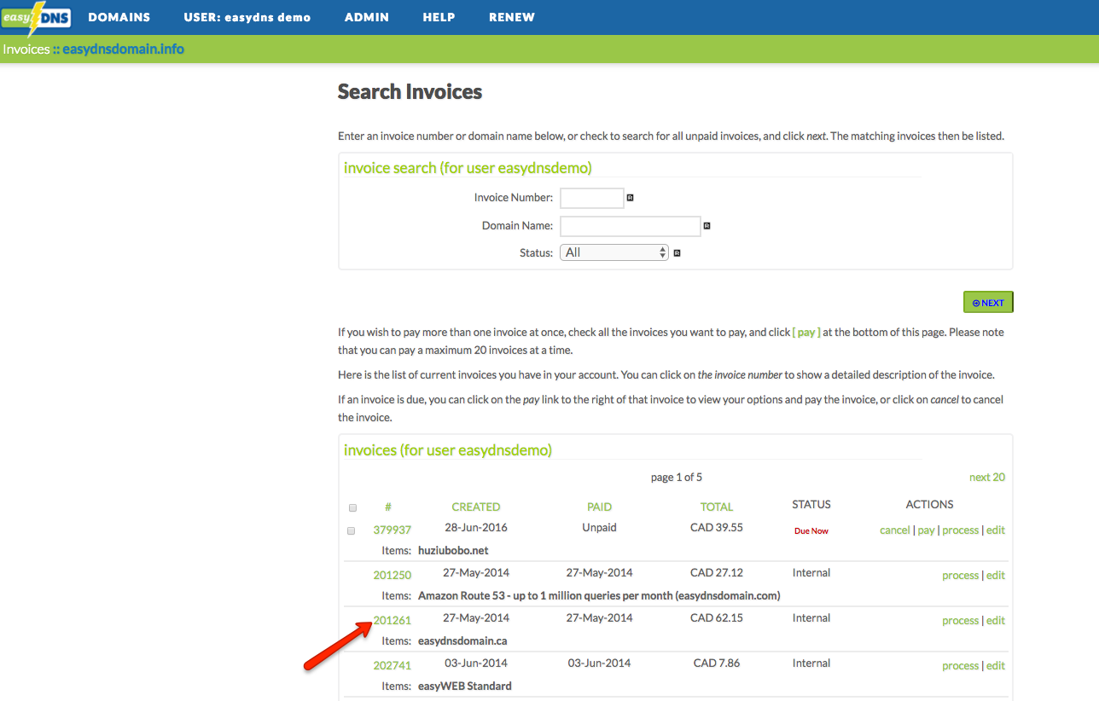Click the 28-Jun-2016 created date

click(x=476, y=527)
